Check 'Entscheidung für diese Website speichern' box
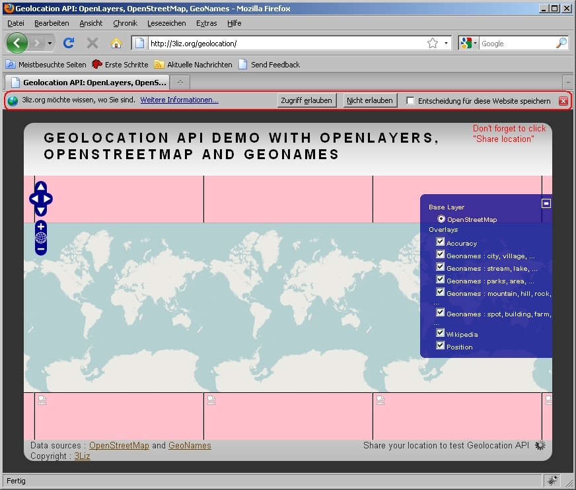 click(410, 101)
